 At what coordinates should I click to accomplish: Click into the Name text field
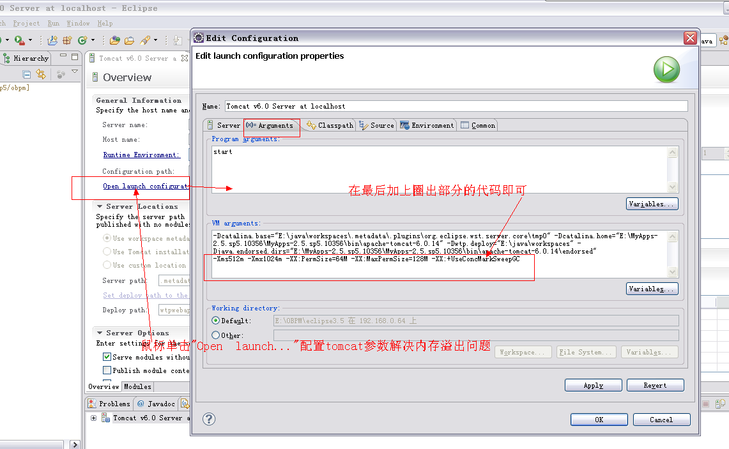click(456, 106)
